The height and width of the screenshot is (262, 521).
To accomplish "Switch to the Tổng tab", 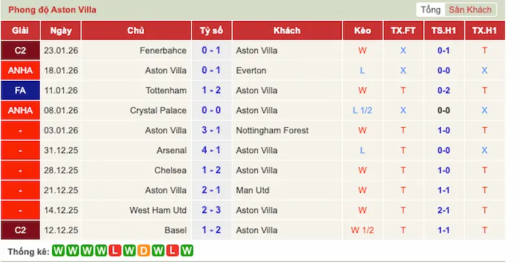I will (430, 10).
